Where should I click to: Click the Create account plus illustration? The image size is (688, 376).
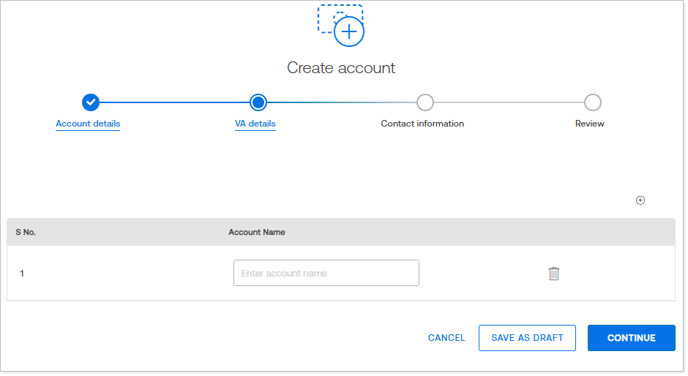pos(342,24)
